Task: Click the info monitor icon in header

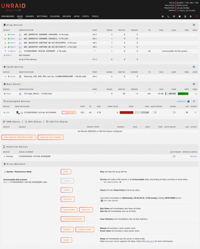Action: point(185,16)
